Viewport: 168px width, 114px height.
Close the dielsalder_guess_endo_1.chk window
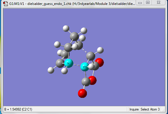158,3
